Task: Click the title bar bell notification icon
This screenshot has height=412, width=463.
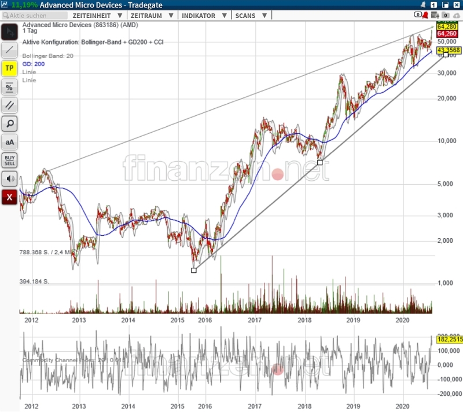Action: [424, 5]
